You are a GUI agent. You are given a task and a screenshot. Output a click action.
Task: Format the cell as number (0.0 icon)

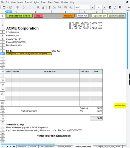click(60, 7)
